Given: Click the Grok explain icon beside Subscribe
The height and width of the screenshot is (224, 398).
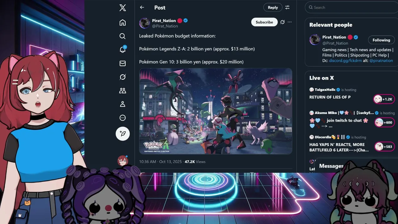Looking at the screenshot, I should click(282, 22).
